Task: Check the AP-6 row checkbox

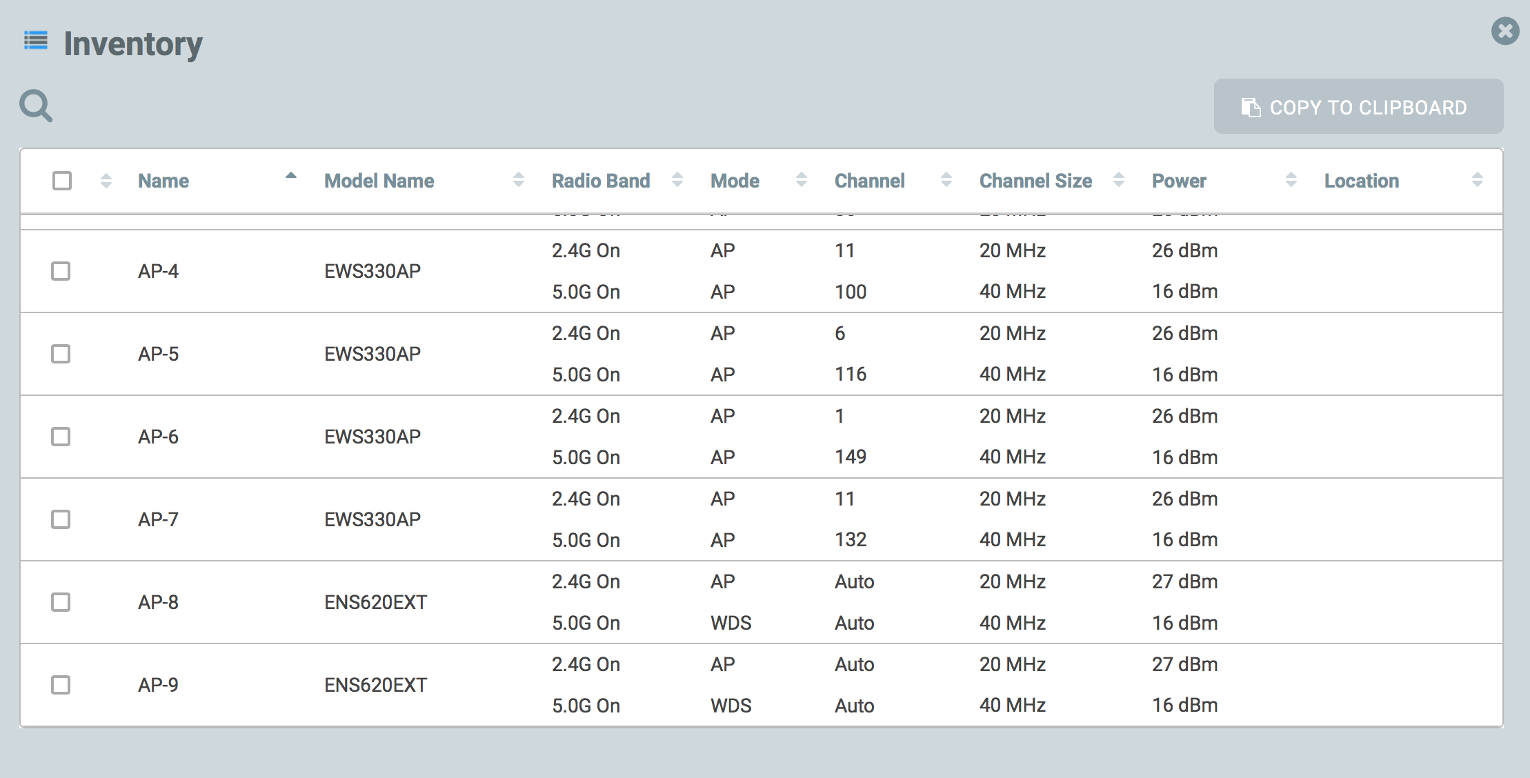Action: click(x=61, y=437)
